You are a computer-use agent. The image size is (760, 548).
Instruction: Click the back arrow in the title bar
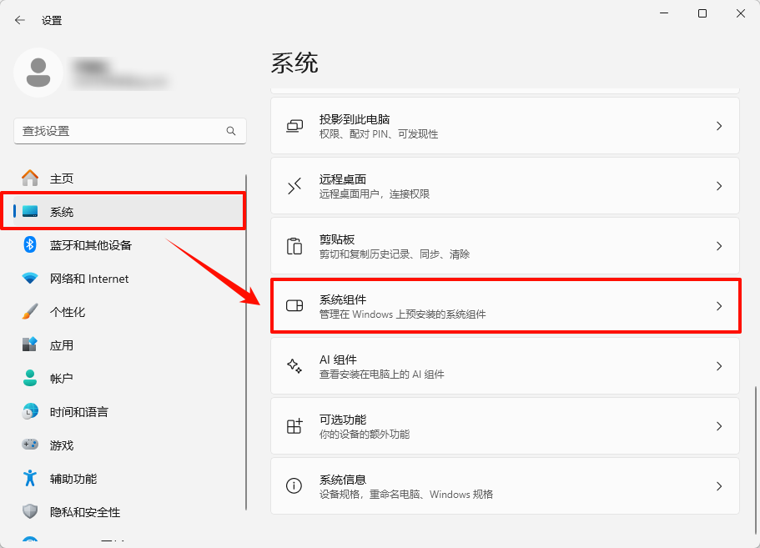(19, 19)
